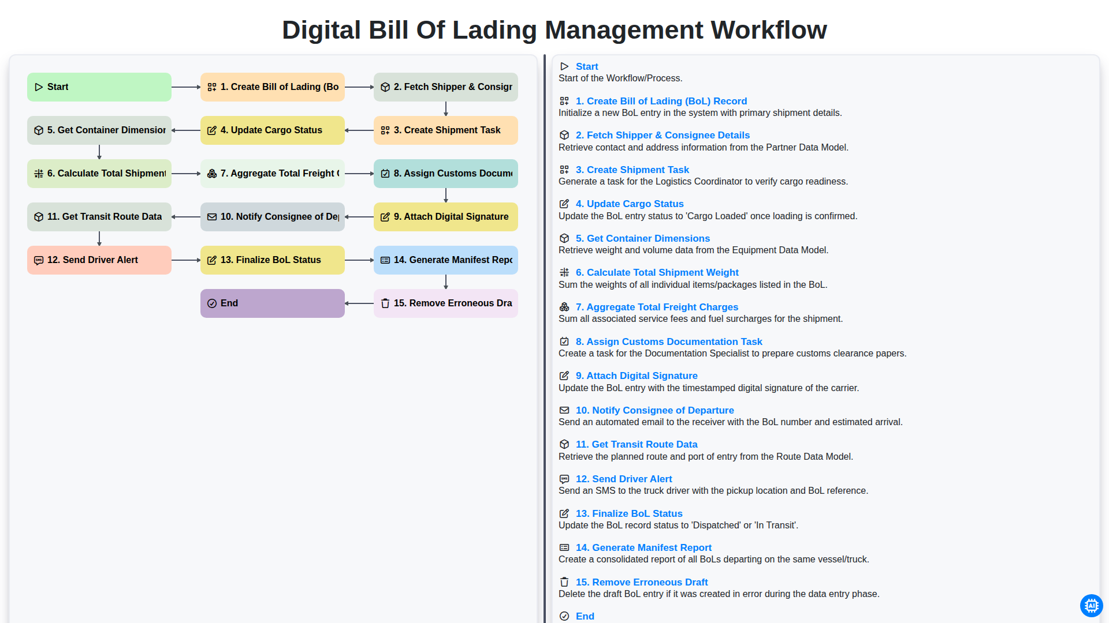Open the 13. Finalize BoL Status link

tap(629, 513)
